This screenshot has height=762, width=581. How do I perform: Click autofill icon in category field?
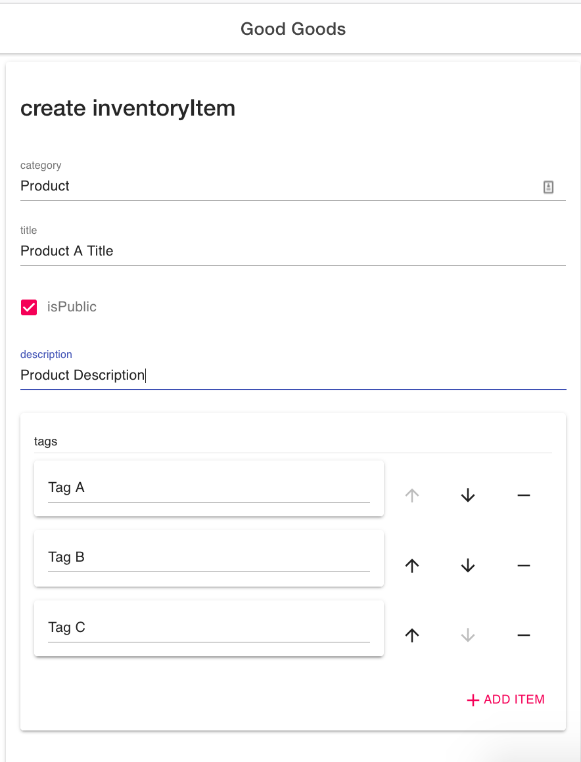(548, 187)
